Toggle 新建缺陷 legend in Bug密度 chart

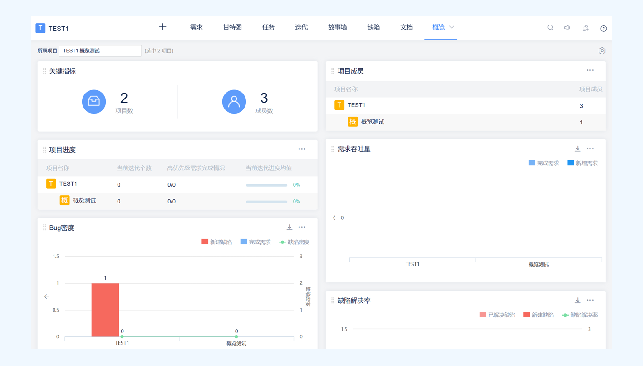click(216, 242)
